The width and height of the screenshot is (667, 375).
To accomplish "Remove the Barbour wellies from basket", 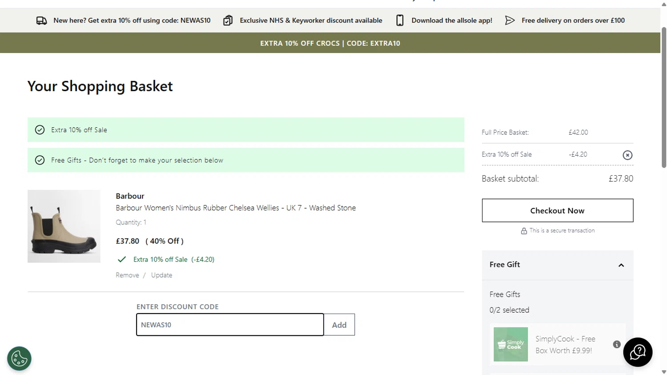I will [x=127, y=275].
